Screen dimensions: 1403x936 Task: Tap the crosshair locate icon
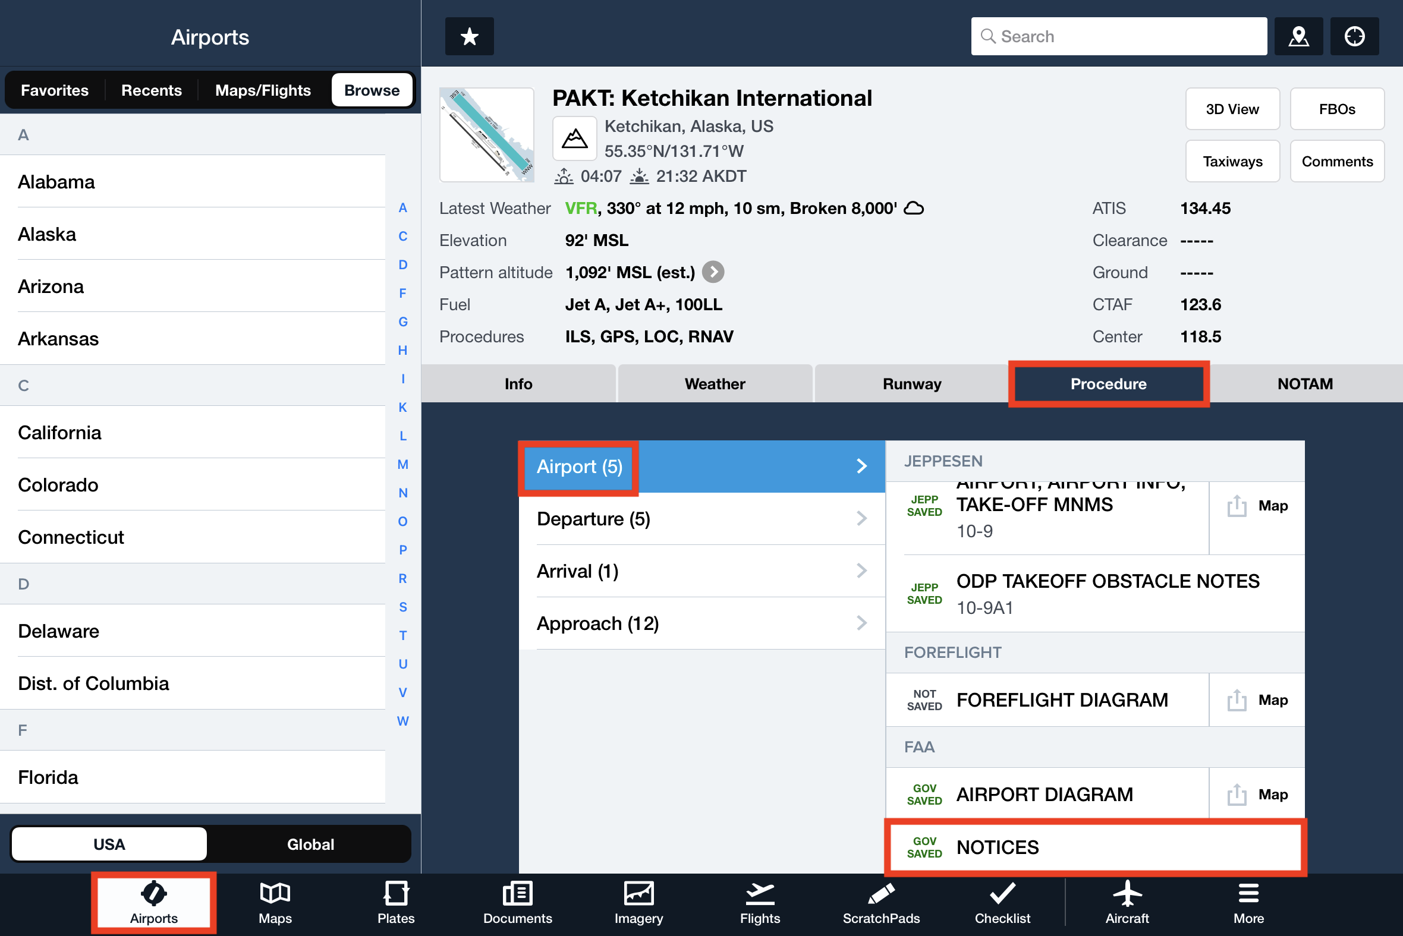click(x=1354, y=36)
